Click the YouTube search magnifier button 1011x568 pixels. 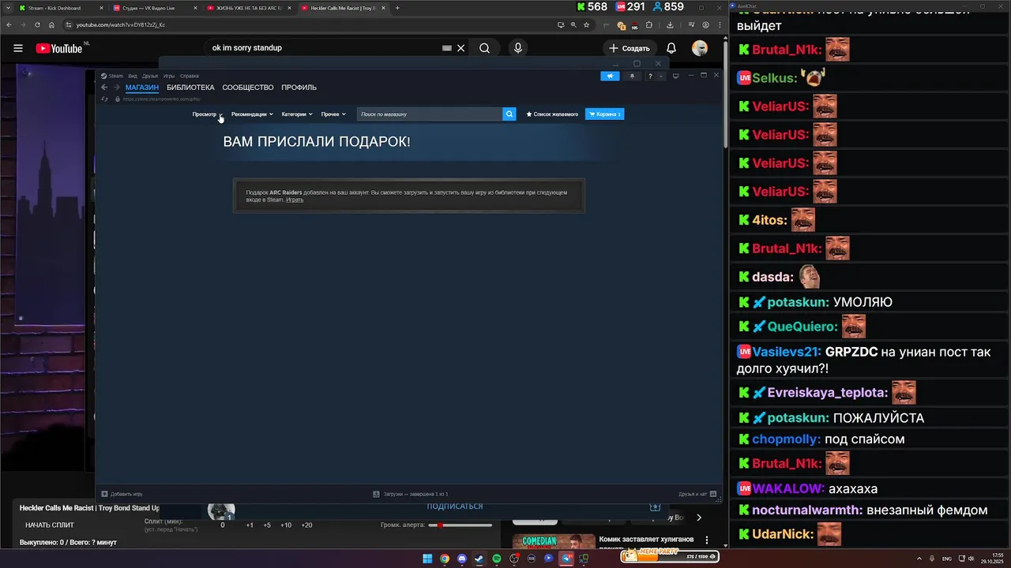(484, 48)
